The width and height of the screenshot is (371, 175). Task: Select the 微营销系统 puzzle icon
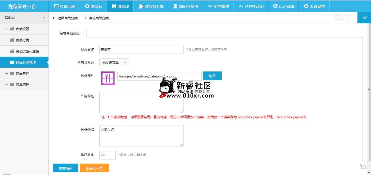pos(140,6)
